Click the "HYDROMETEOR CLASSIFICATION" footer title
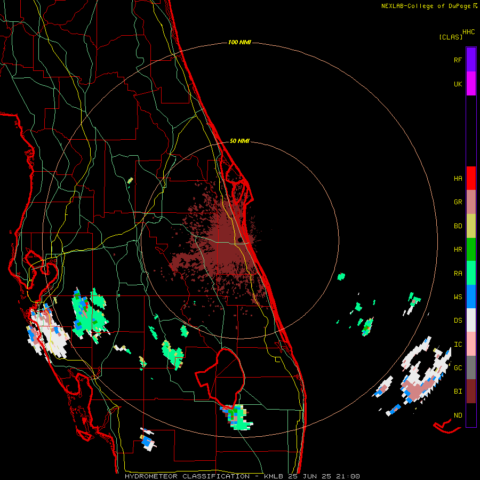 tap(187, 476)
